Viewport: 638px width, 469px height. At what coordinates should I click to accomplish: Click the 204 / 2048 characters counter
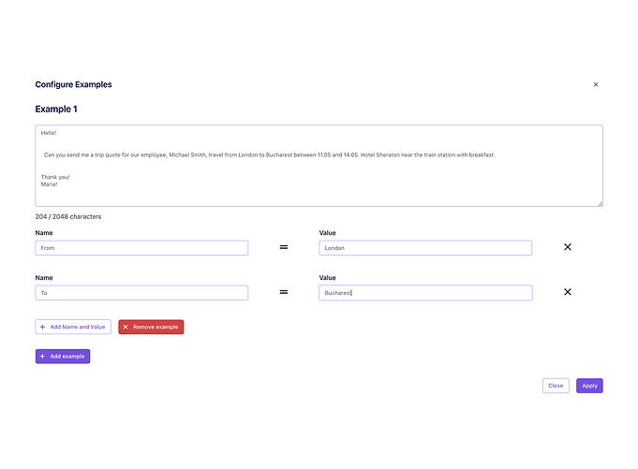coord(68,216)
